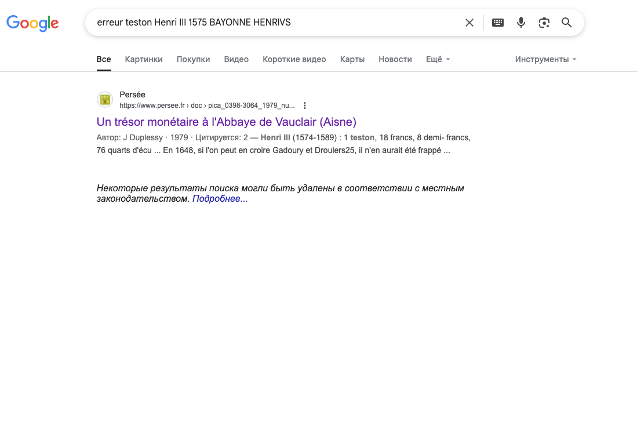
Task: Select the Все results tab
Action: (104, 59)
